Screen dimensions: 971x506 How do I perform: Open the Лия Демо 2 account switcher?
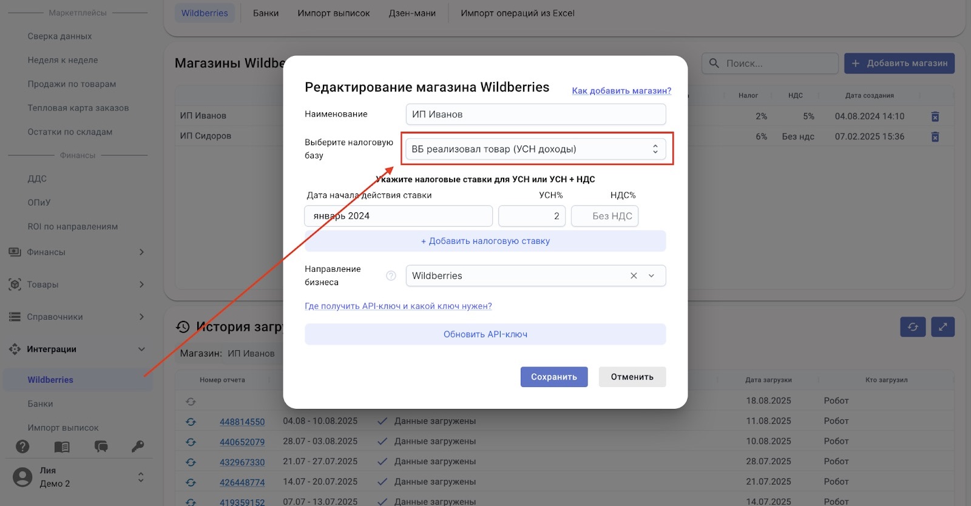141,477
